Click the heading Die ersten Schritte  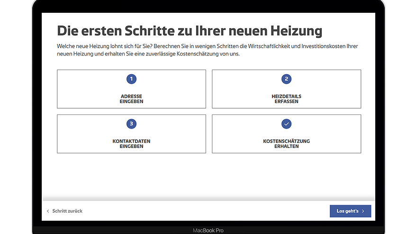[x=190, y=31]
